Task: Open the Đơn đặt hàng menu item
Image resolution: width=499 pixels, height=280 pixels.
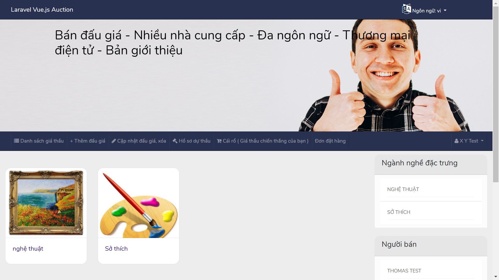Action: point(330,141)
